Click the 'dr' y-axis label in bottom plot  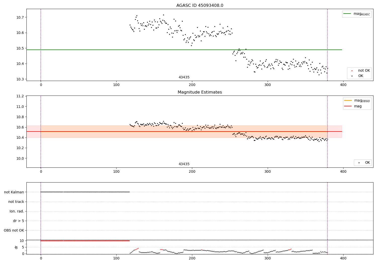click(x=16, y=247)
